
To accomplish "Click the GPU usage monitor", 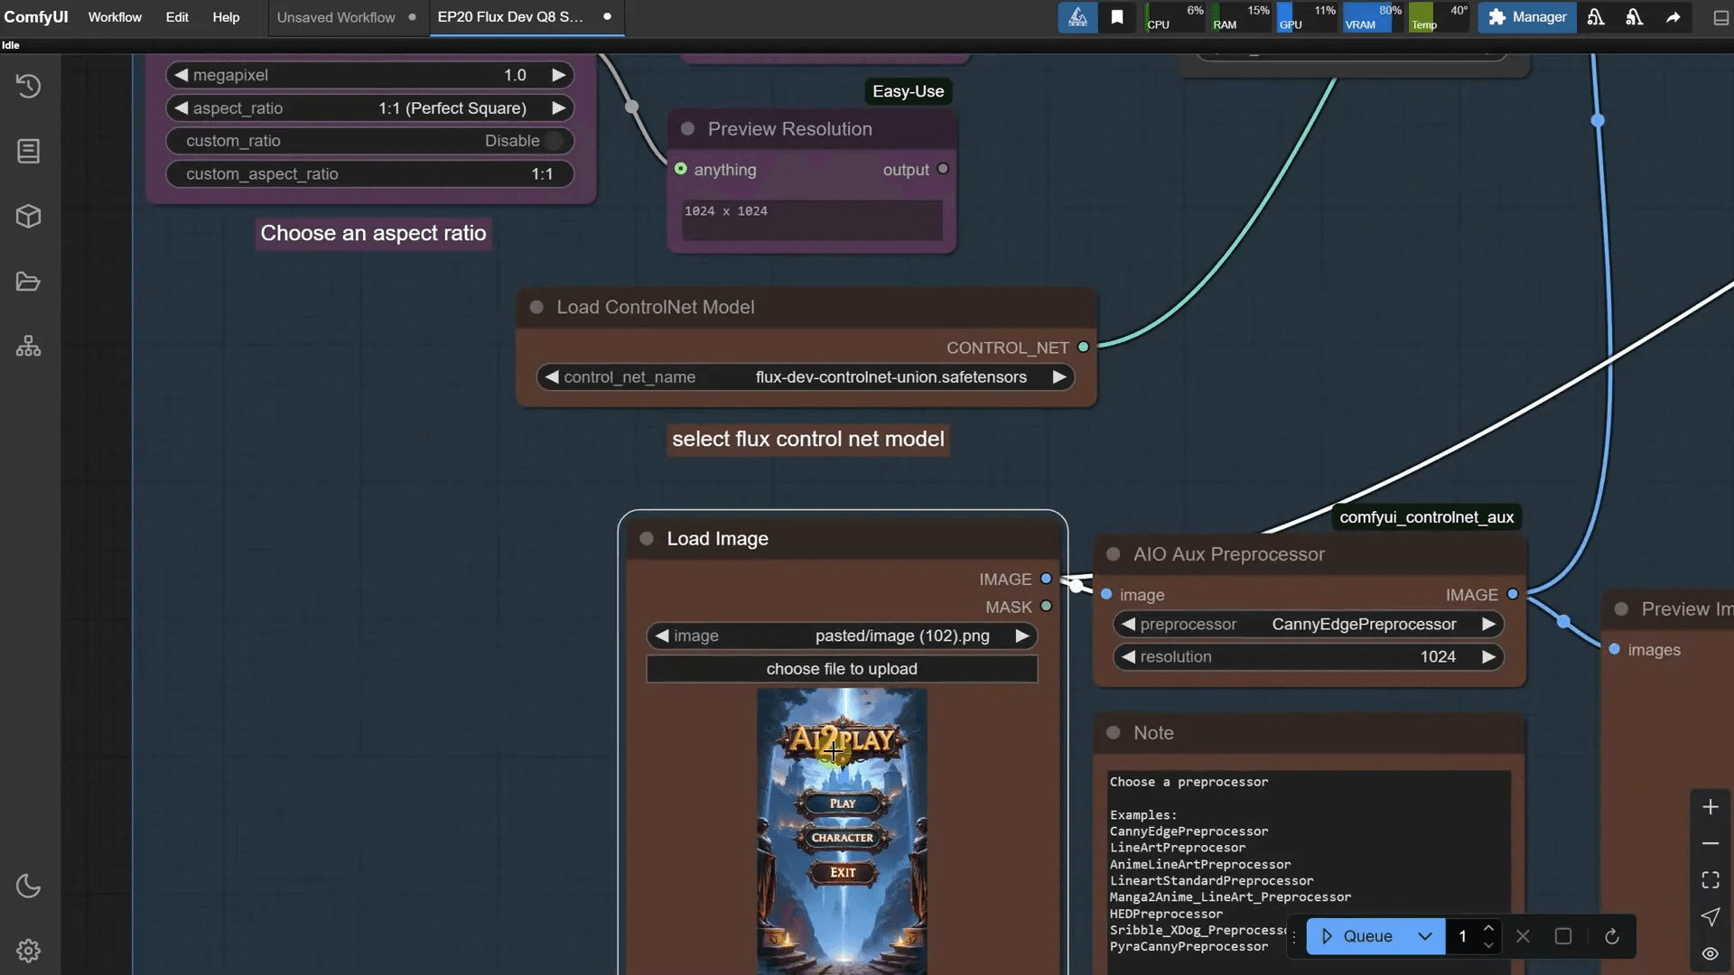I will coord(1307,17).
